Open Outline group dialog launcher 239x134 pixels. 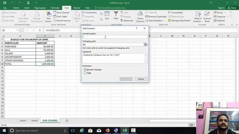[232, 25]
